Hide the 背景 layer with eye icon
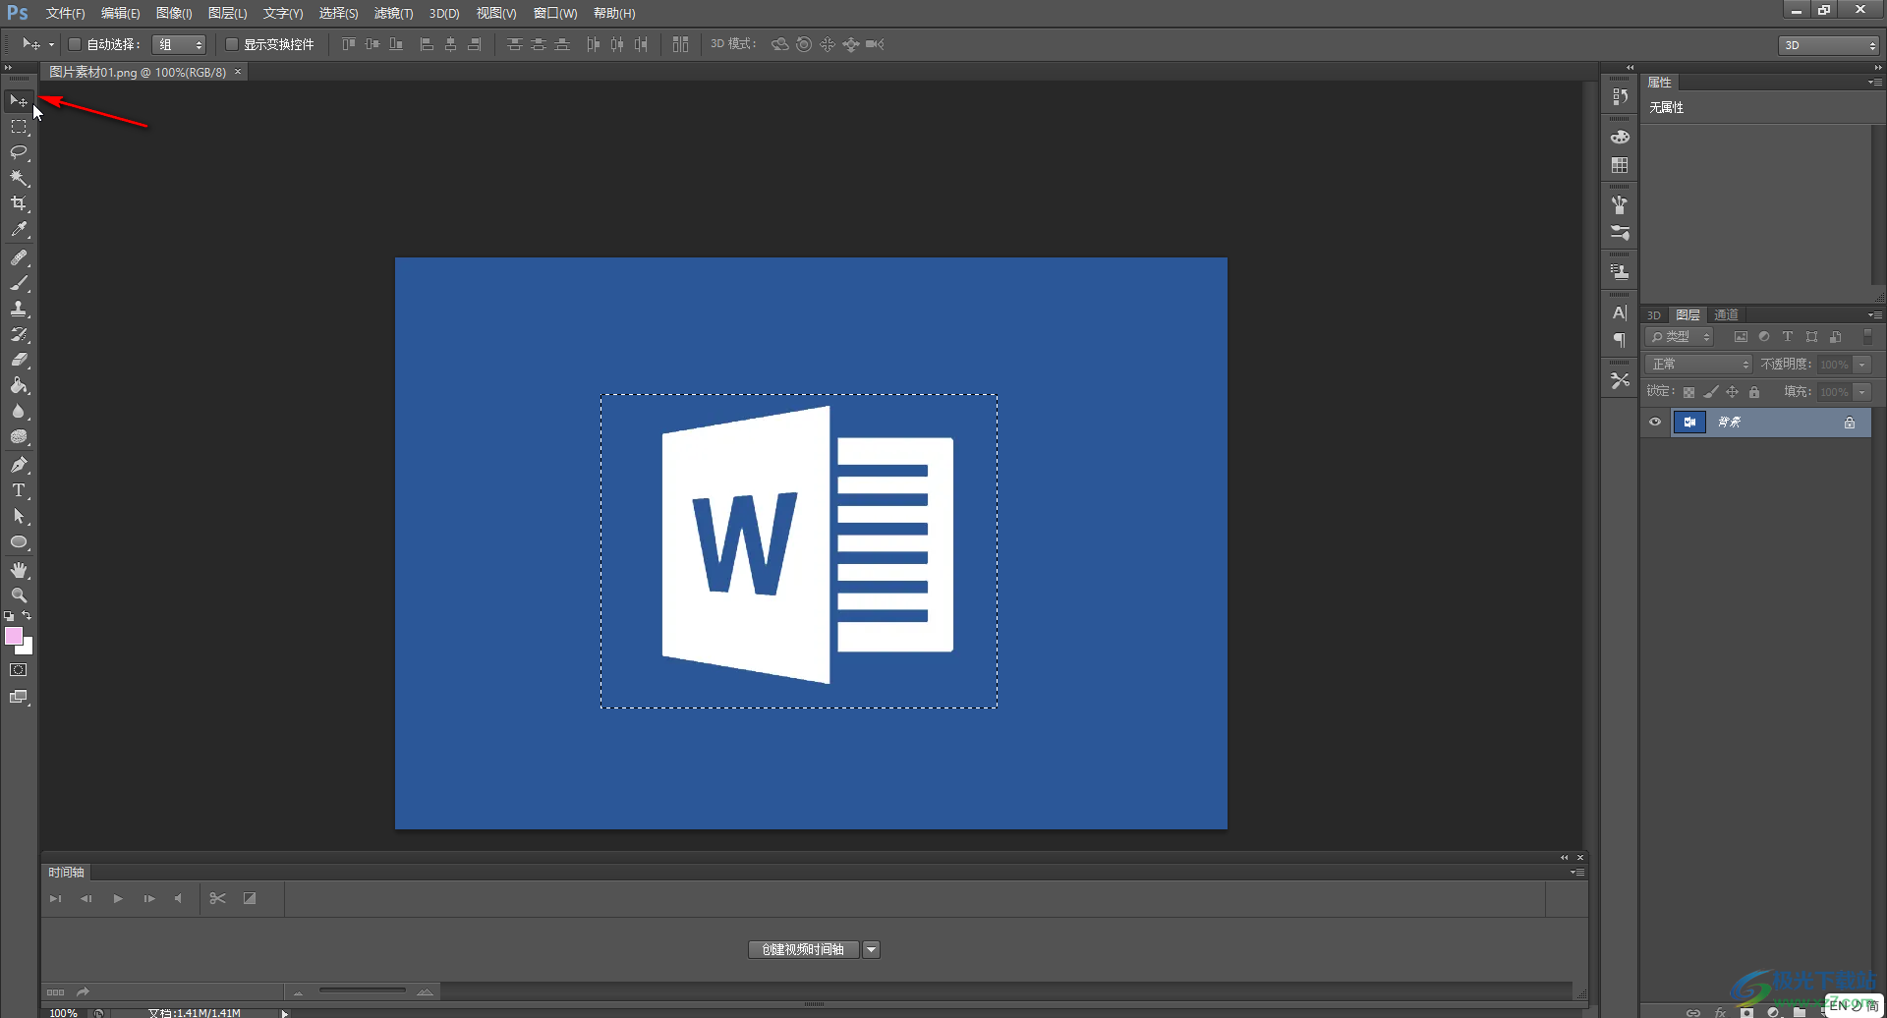 pos(1655,422)
